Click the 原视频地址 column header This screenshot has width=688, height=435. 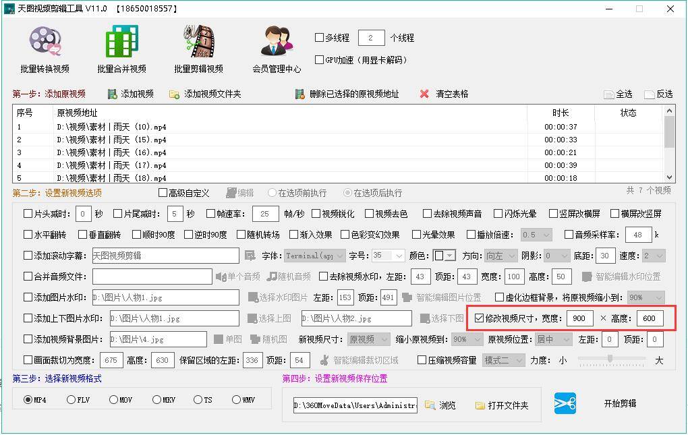coord(290,113)
